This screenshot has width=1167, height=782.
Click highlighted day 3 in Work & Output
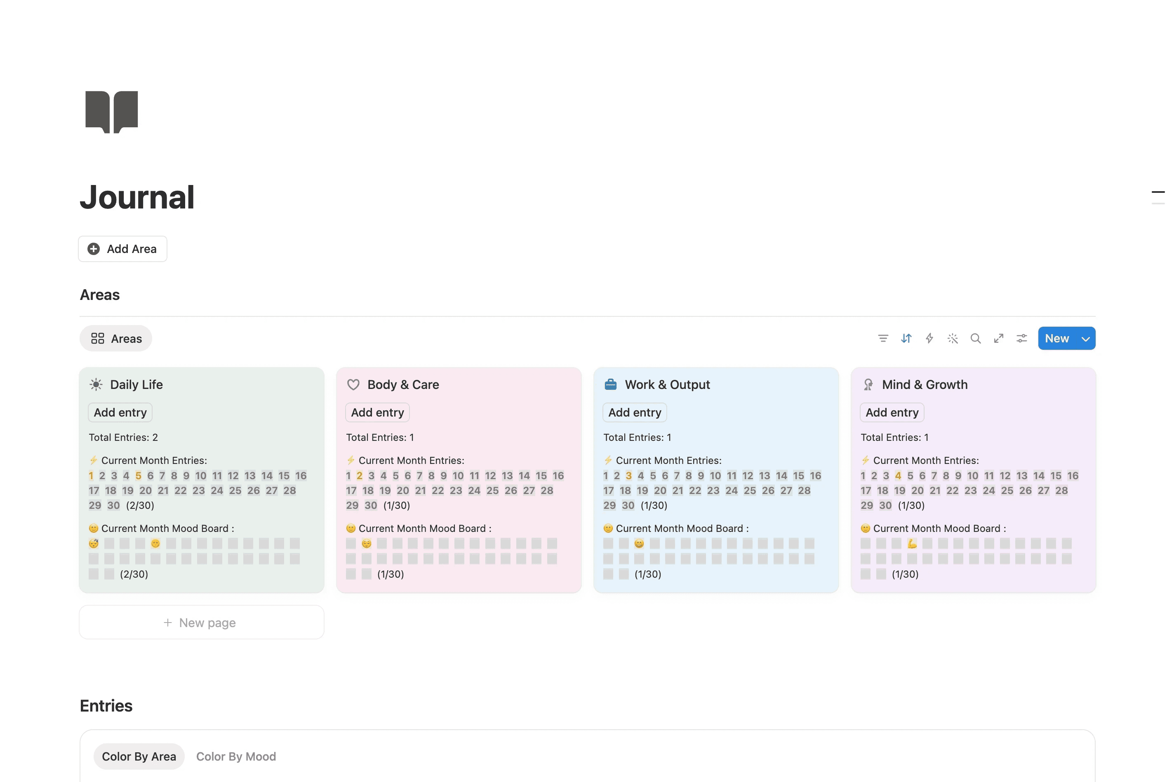(628, 476)
